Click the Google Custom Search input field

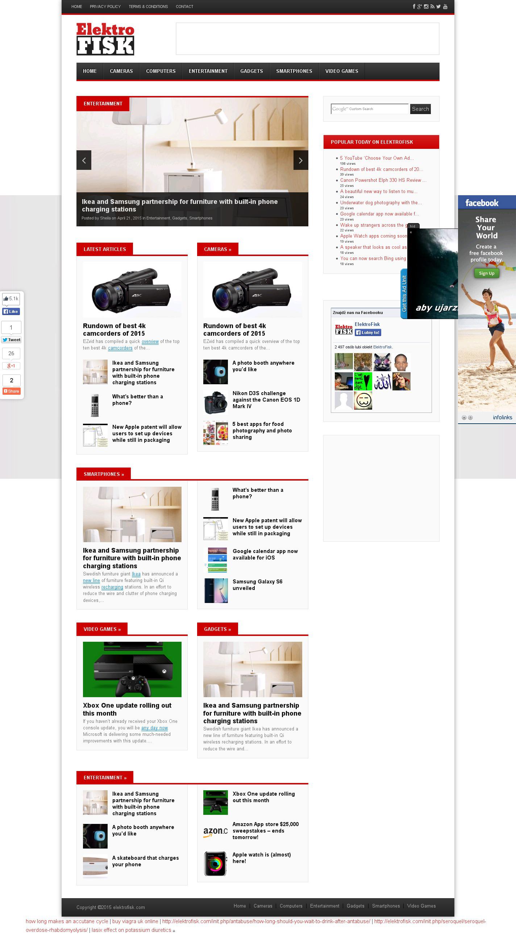pos(369,109)
